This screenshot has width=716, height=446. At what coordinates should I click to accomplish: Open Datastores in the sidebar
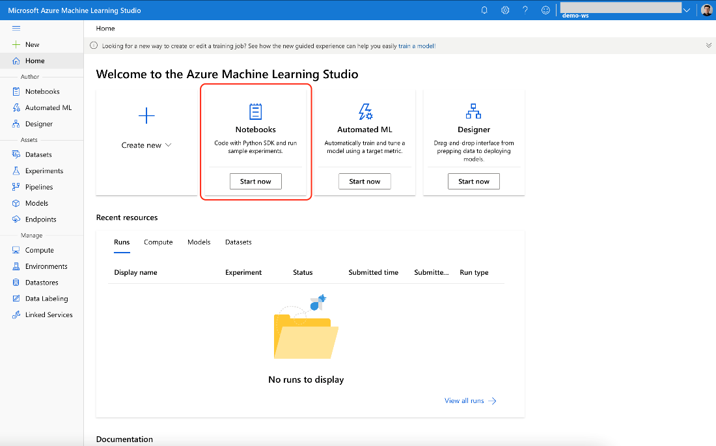point(42,283)
